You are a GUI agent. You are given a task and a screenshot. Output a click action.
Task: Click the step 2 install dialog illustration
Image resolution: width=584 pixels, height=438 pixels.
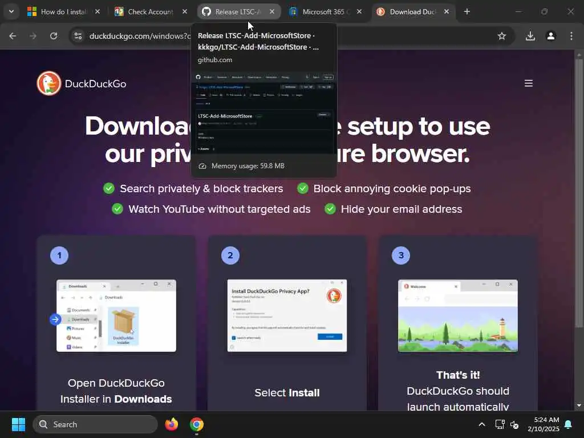coord(287,315)
